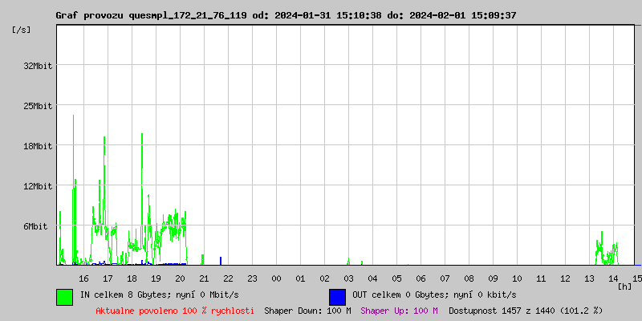Viewport: 642px width, 321px height.
Task: Click the '09' hour label on x-axis
Action: click(x=493, y=278)
